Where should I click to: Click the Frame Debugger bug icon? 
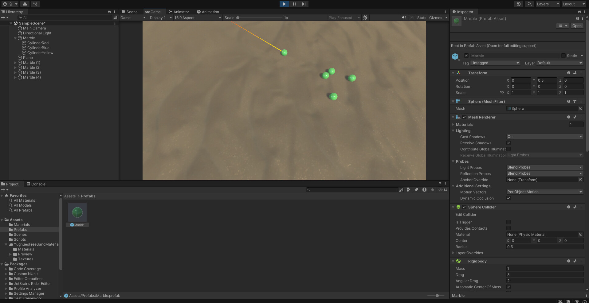(365, 17)
